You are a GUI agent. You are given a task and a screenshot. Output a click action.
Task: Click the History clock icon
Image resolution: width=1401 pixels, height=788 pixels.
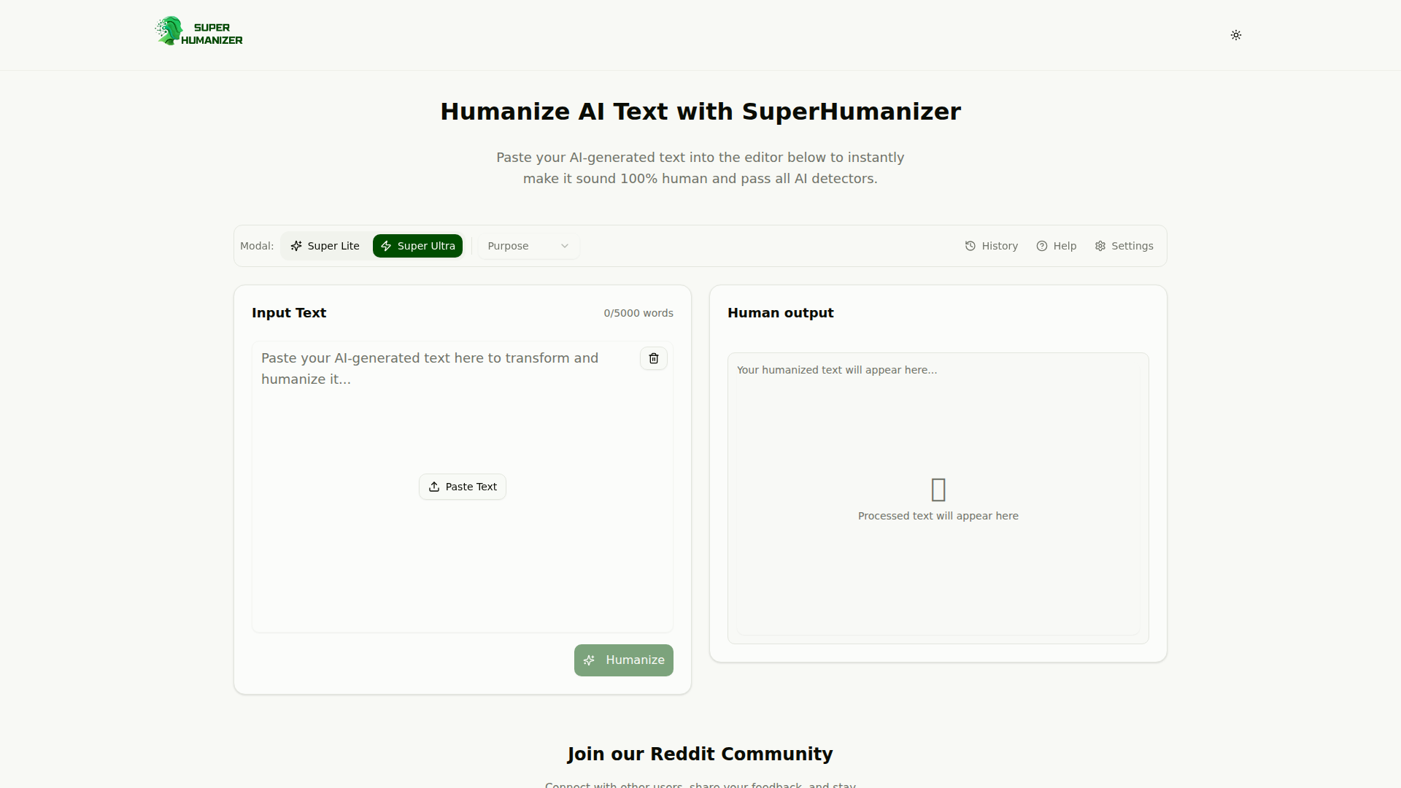coord(970,246)
